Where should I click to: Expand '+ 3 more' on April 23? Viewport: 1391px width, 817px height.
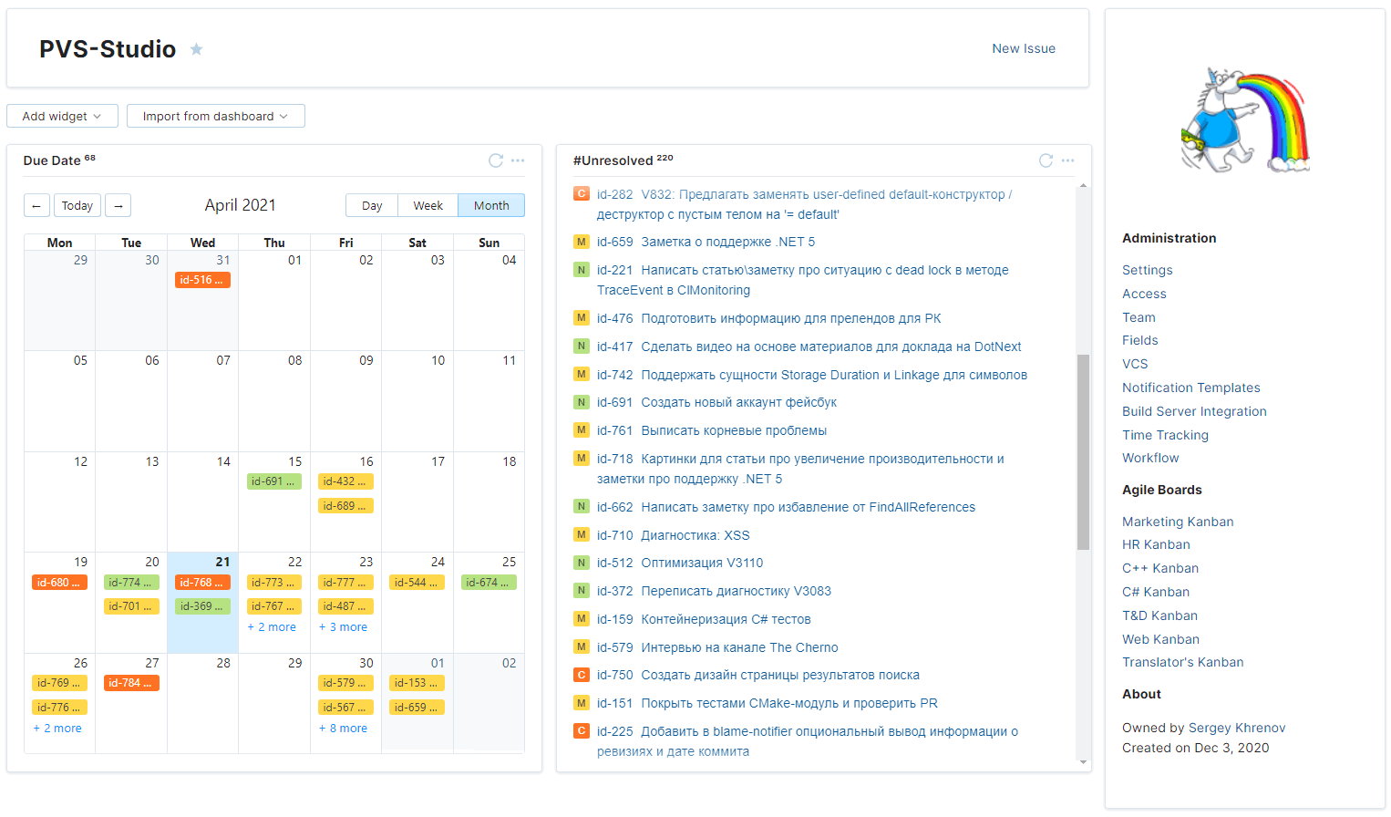coord(343,627)
